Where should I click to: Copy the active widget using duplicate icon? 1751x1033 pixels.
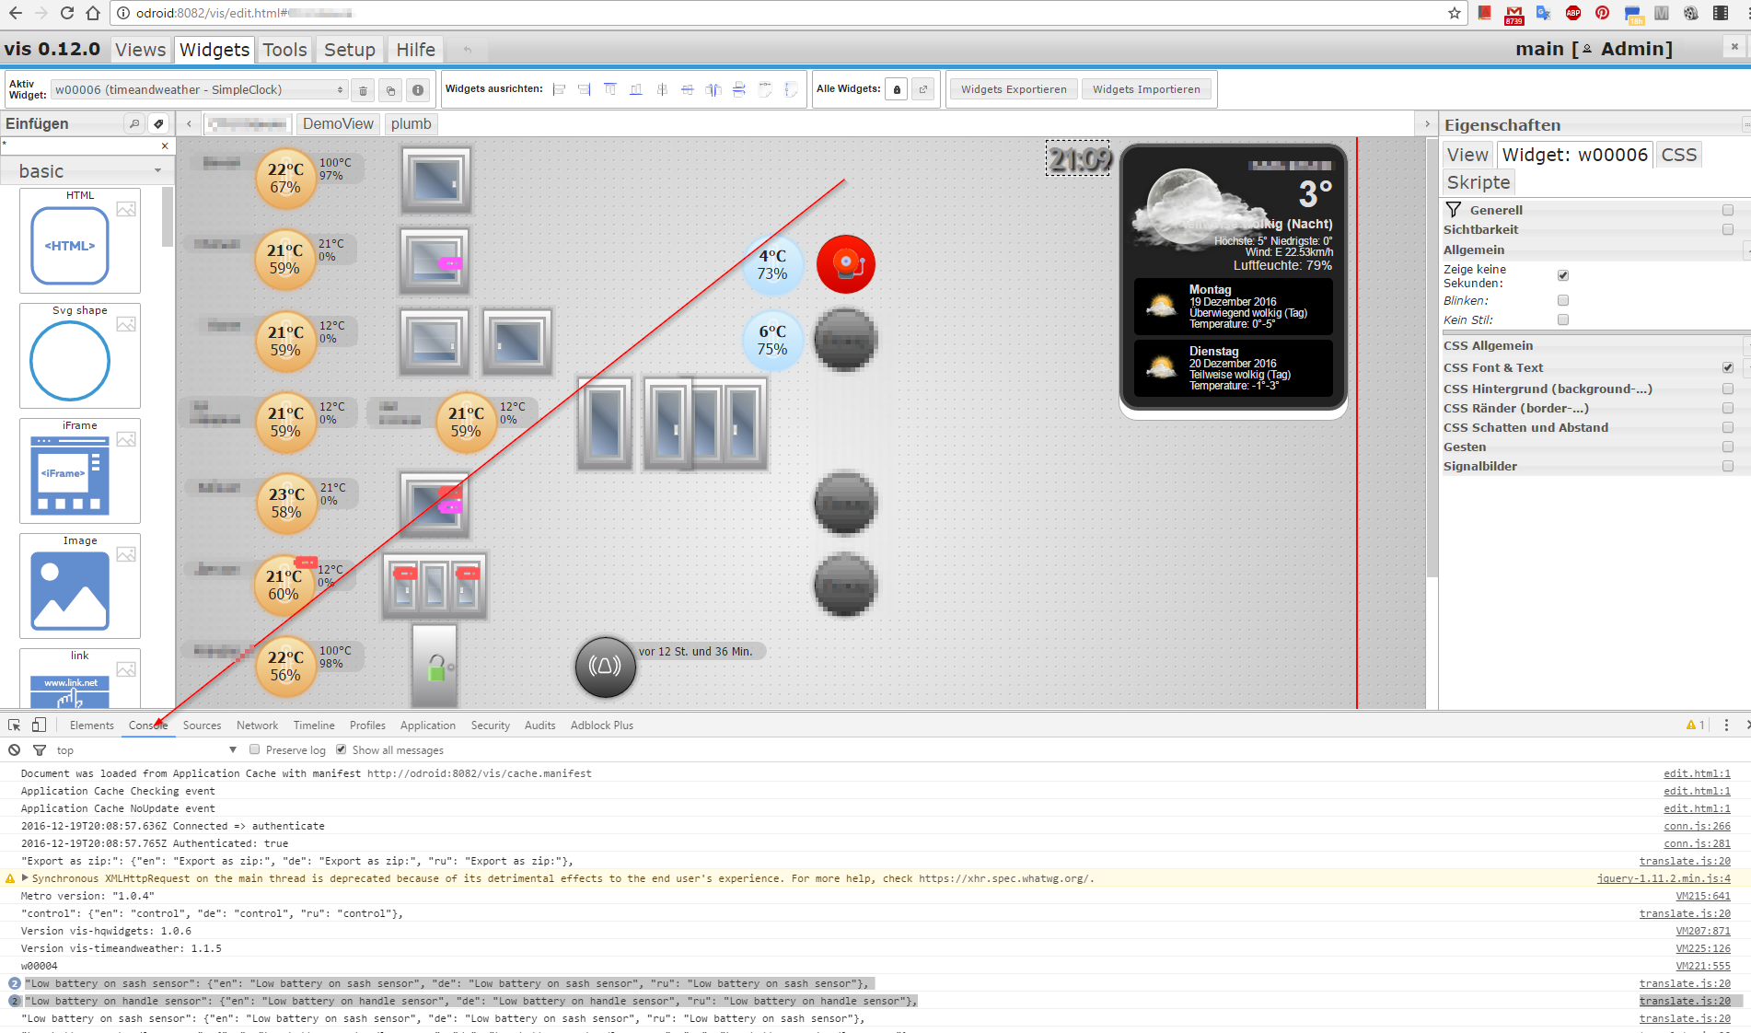pos(390,90)
